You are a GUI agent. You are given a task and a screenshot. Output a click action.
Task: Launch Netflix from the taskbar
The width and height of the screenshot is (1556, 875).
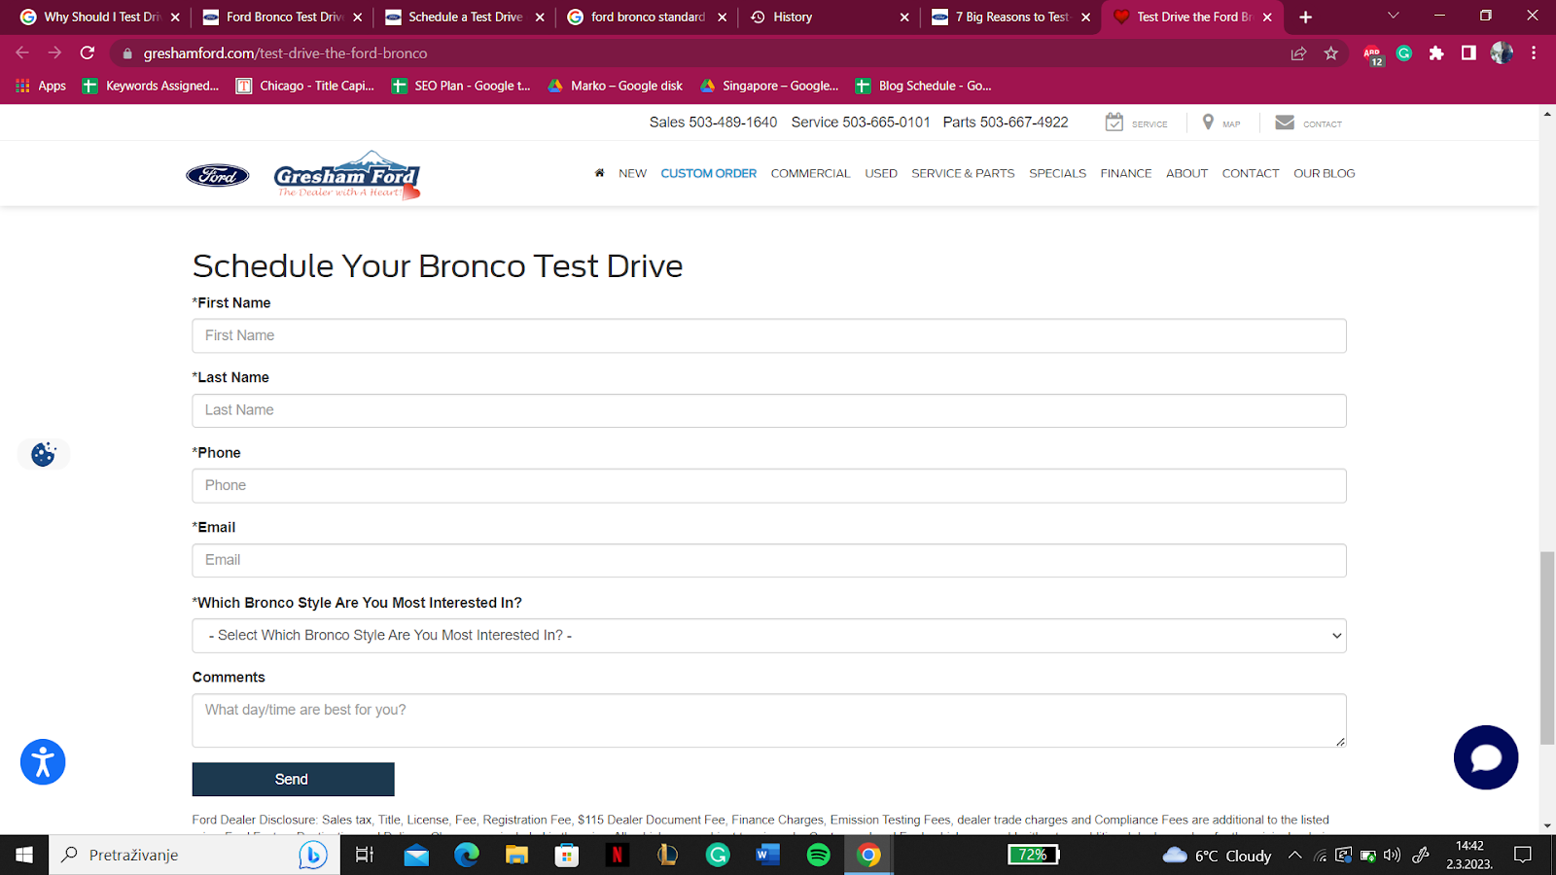pyautogui.click(x=617, y=855)
